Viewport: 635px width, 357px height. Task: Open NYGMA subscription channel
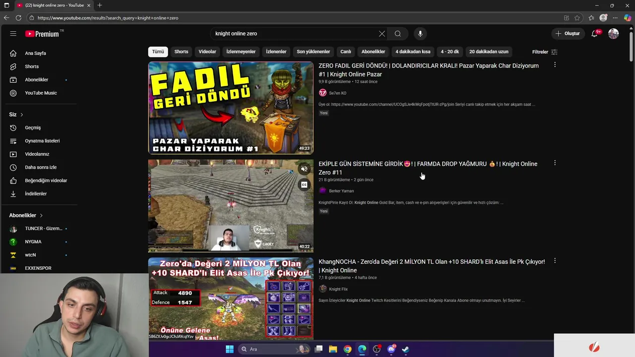tap(33, 242)
